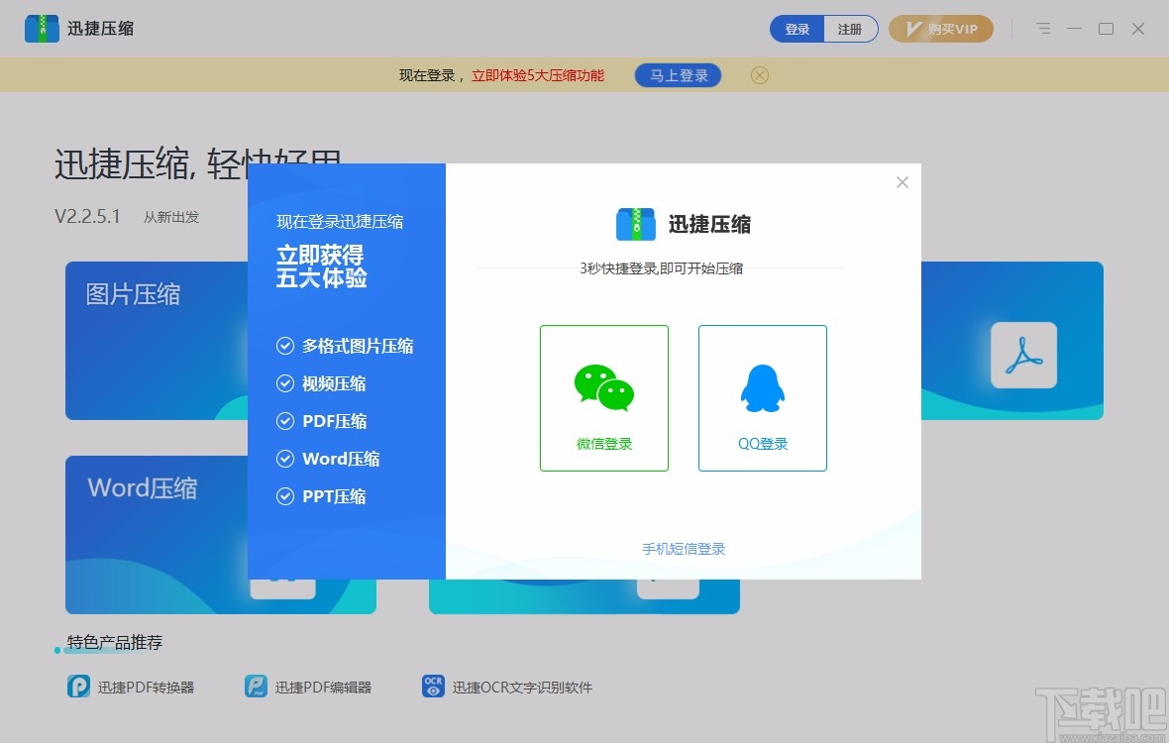Screen dimensions: 1169x743
Task: Select WeChat login in the dialog
Action: coord(604,396)
